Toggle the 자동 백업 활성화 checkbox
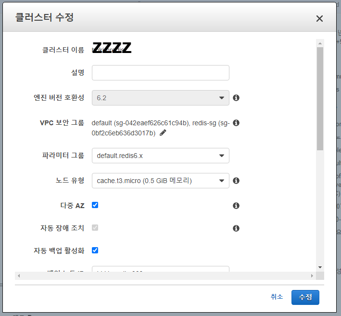341x316 pixels. 95,250
